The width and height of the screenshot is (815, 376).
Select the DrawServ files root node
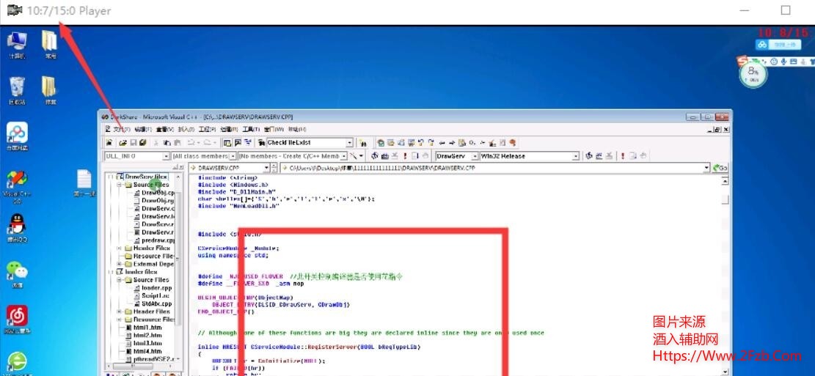145,177
